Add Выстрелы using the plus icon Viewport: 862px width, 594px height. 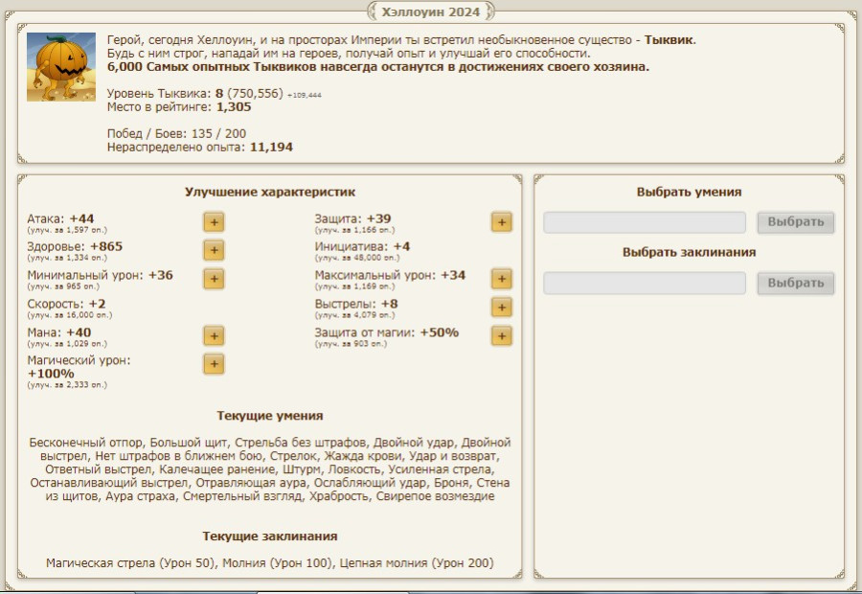tap(501, 308)
